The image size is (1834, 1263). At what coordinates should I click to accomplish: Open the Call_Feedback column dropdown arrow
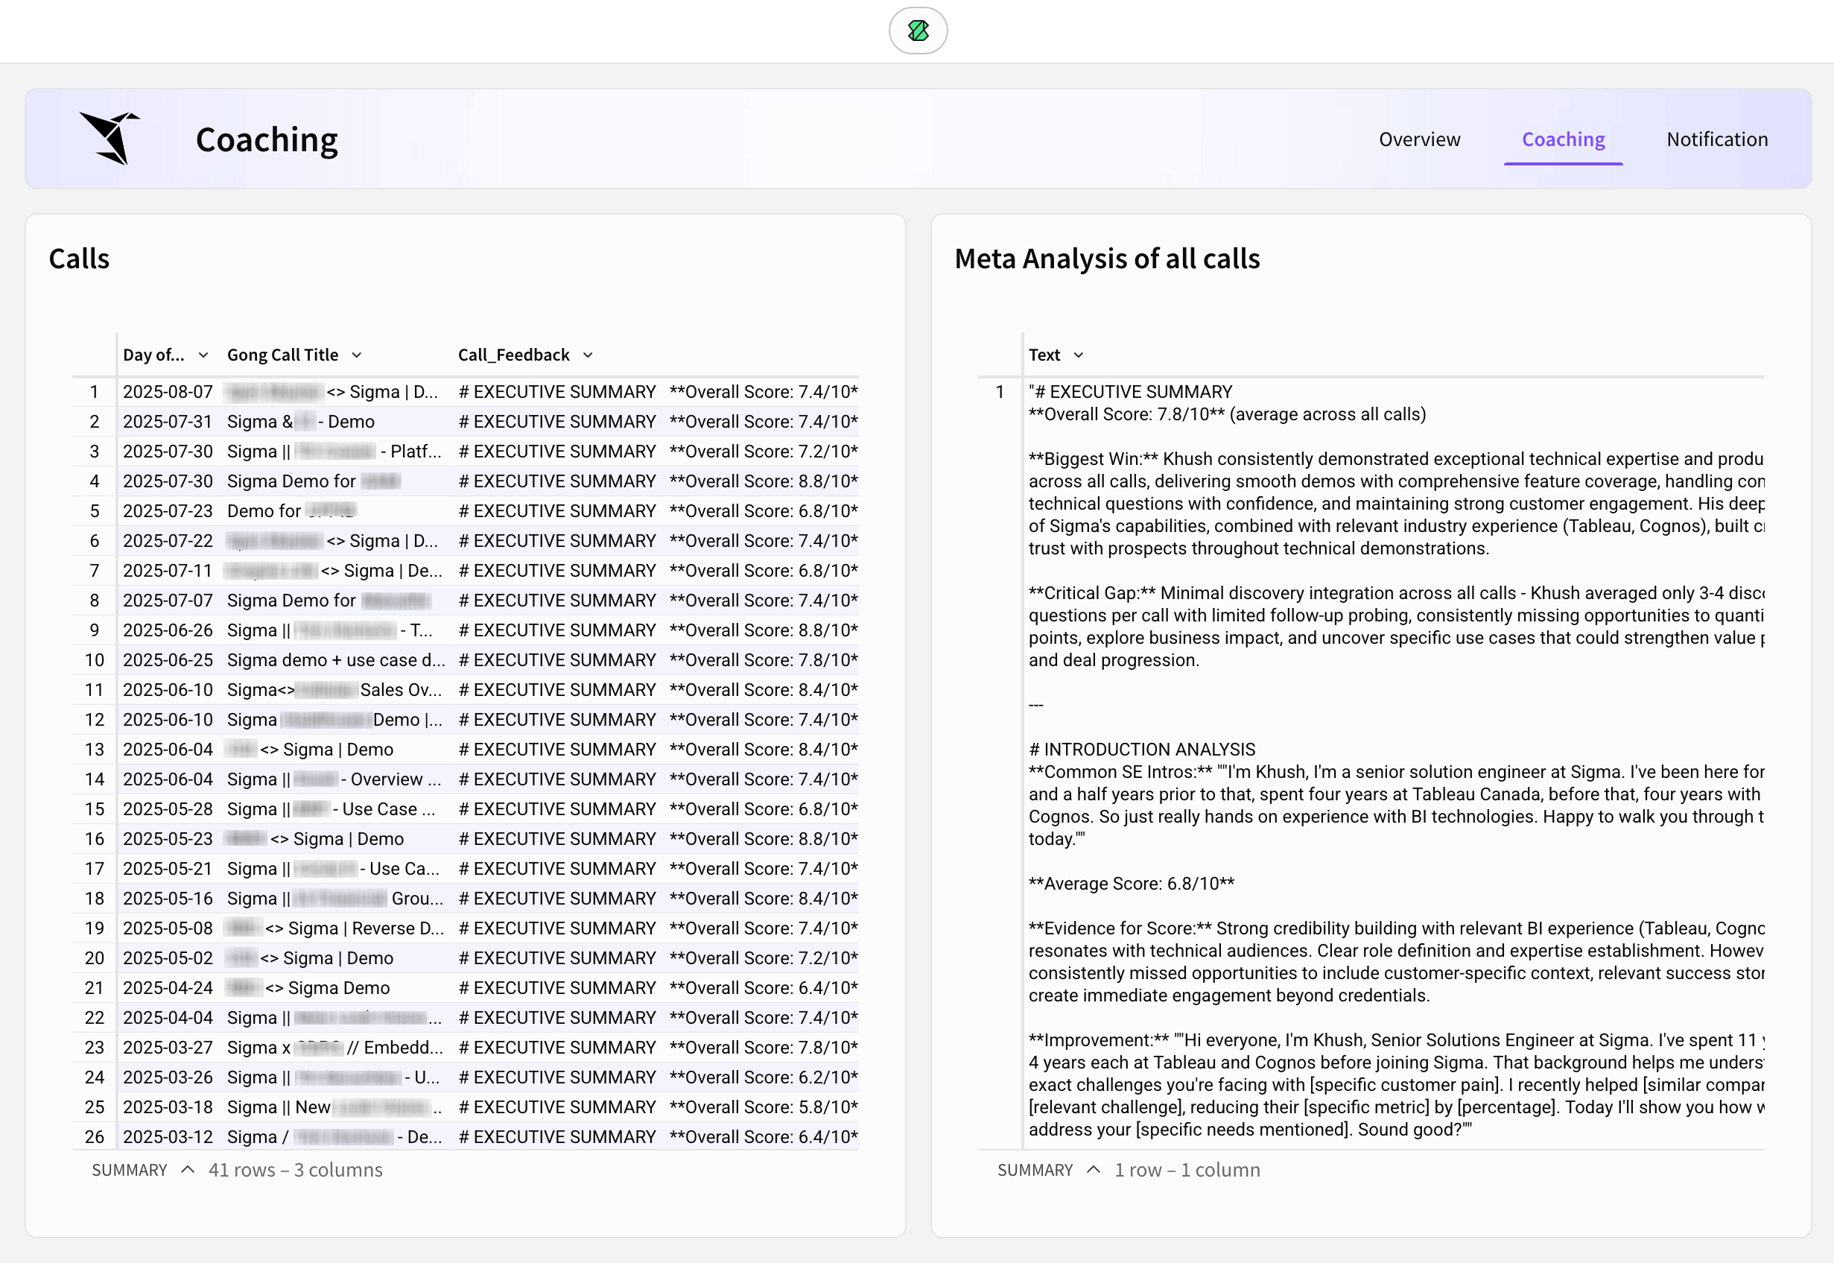click(588, 355)
